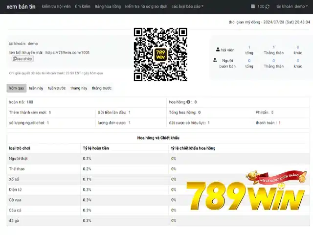Click 'loại trò chơi' column header
This screenshot has width=313, height=235.
pos(20,148)
